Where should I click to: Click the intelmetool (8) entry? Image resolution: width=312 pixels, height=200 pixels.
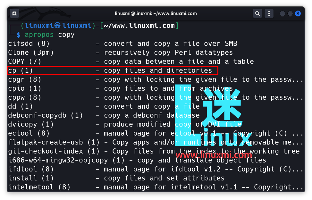(x=39, y=187)
